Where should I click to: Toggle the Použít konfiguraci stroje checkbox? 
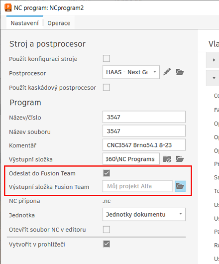point(107,59)
